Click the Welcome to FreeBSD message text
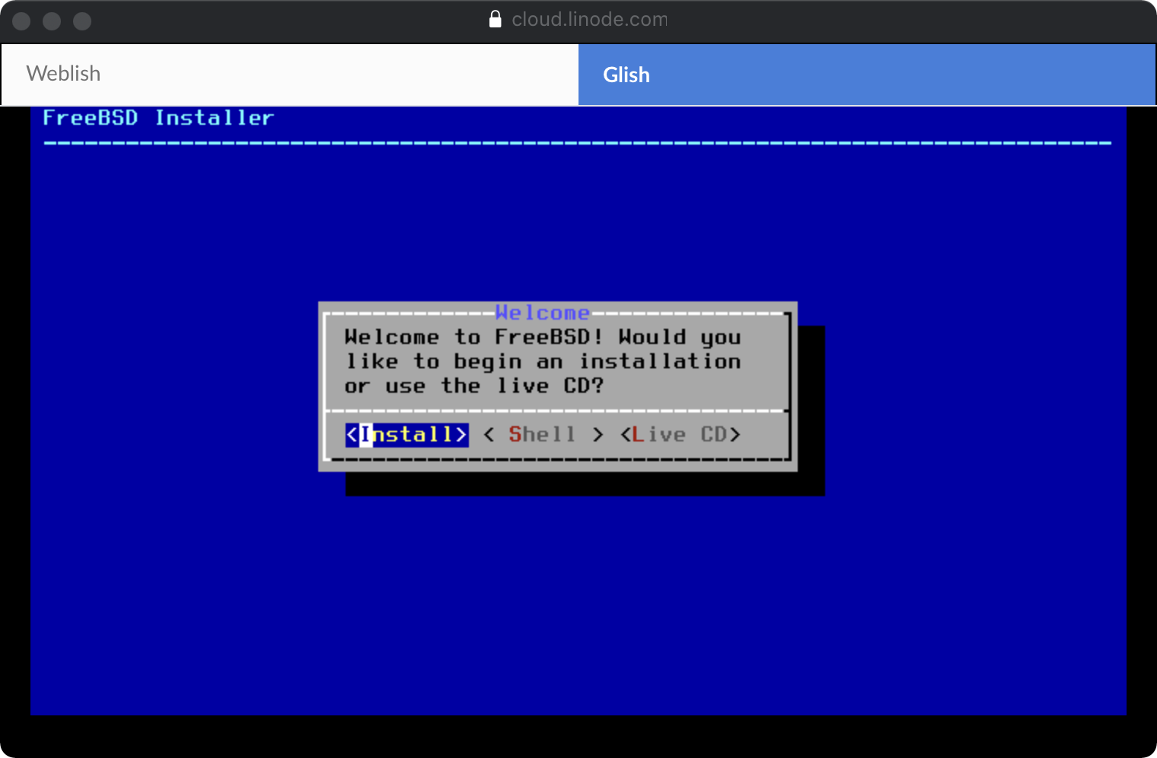1157x758 pixels. tap(542, 361)
